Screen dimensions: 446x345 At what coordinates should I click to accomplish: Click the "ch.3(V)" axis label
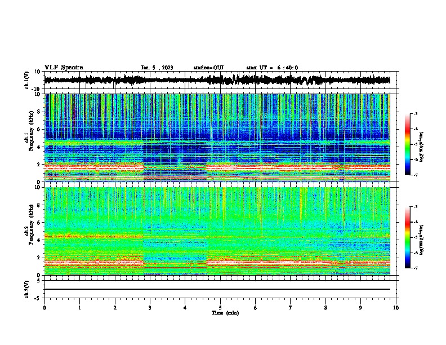(x=27, y=289)
